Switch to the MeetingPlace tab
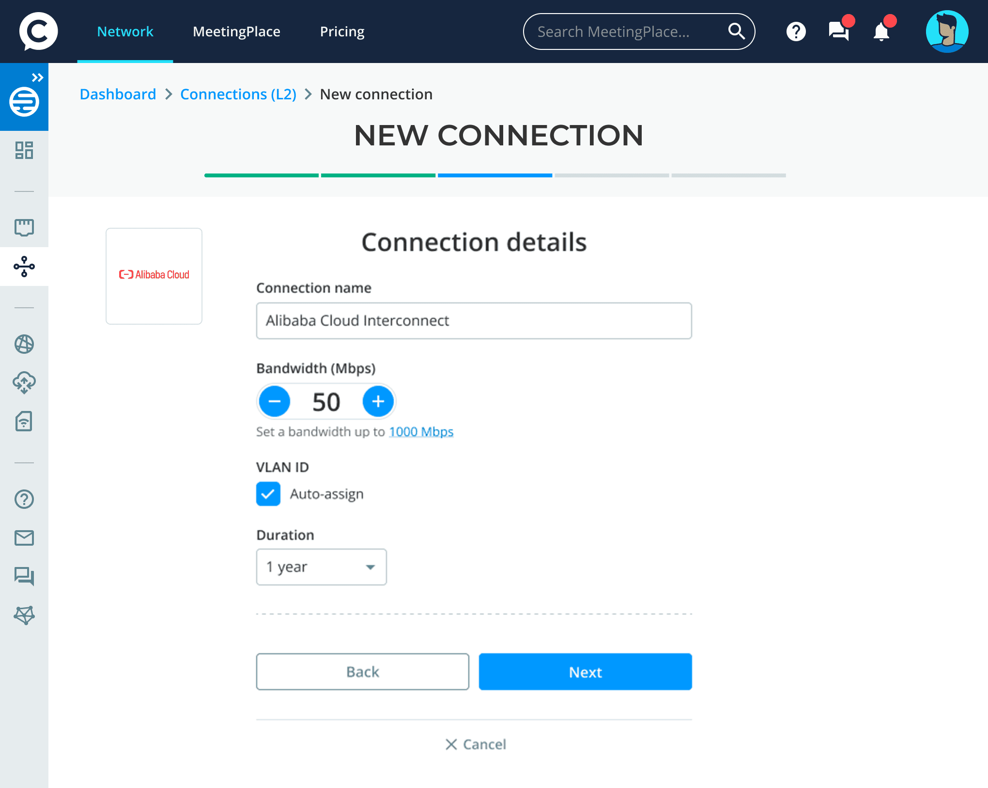Screen dimensions: 988x788 pyautogui.click(x=236, y=32)
